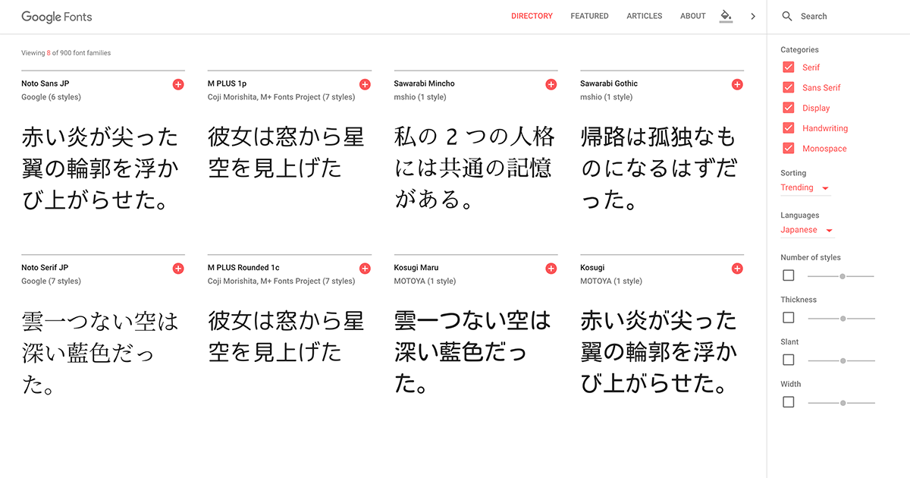Click 'Google (6 styles)' under Noto Sans JP
Image resolution: width=910 pixels, height=478 pixels.
point(51,97)
